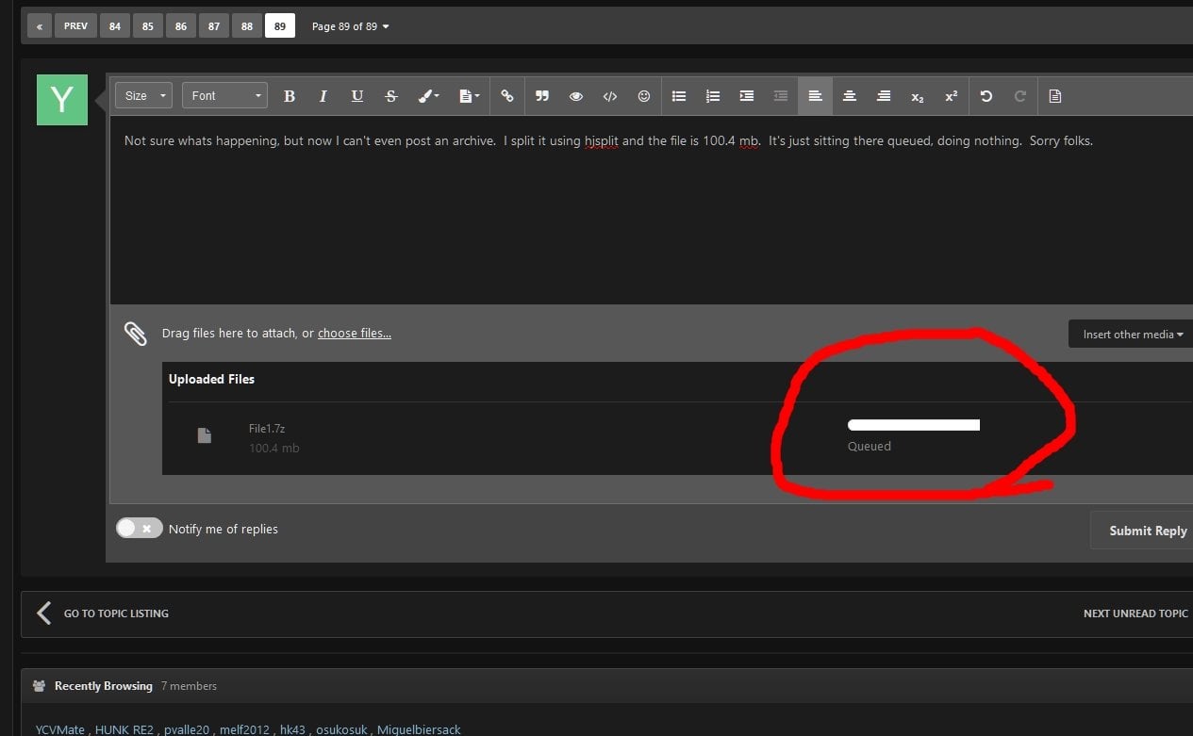1193x736 pixels.
Task: Open the Insert other media dropdown
Action: point(1132,335)
